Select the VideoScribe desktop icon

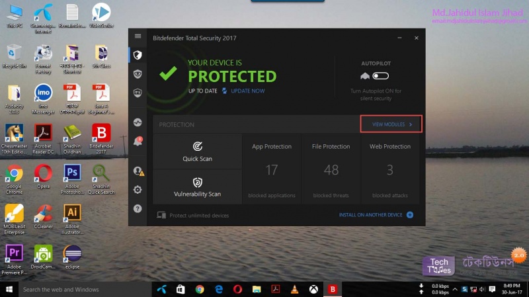click(101, 15)
